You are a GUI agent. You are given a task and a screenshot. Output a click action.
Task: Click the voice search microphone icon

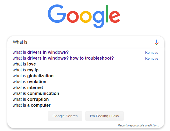(x=157, y=42)
